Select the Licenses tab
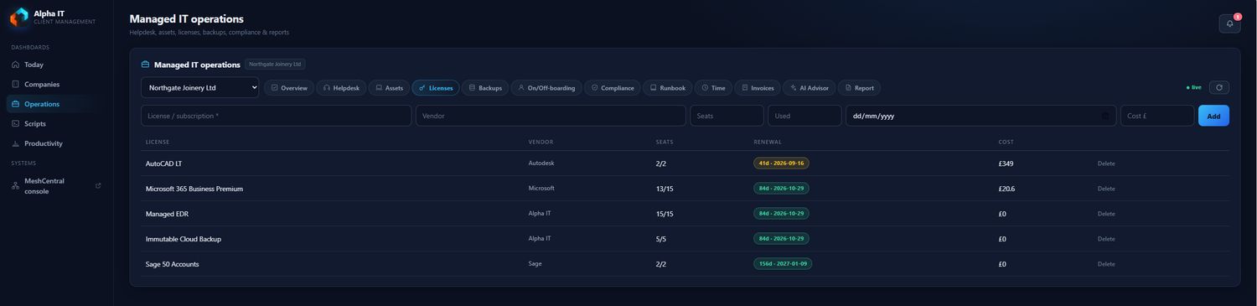The width and height of the screenshot is (1257, 306). 436,87
